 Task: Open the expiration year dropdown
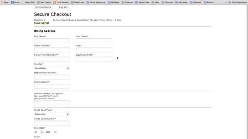51,132
